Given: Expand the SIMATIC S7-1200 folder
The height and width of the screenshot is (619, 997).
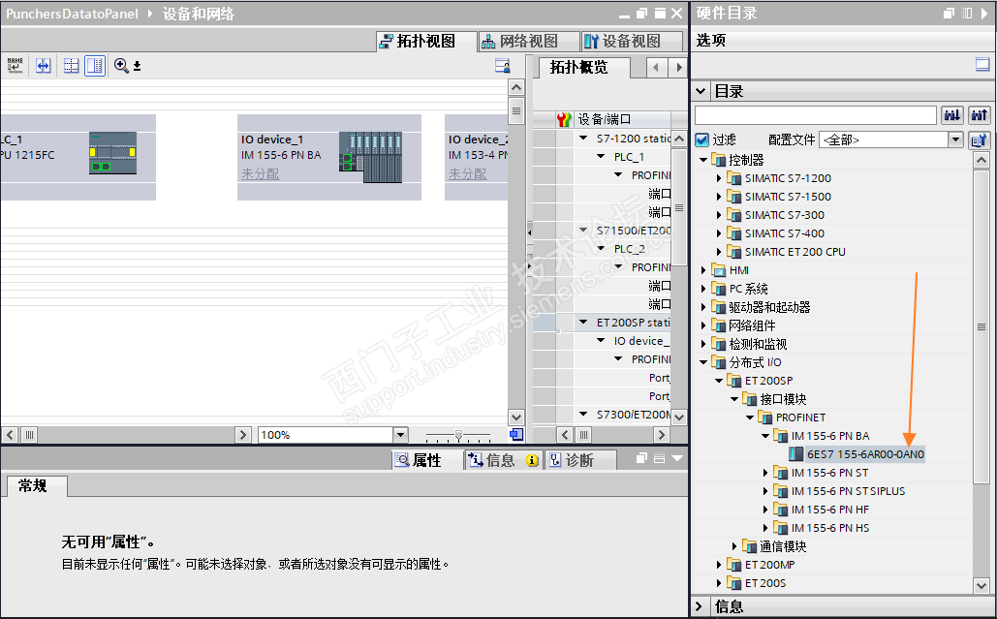Looking at the screenshot, I should click(x=719, y=178).
